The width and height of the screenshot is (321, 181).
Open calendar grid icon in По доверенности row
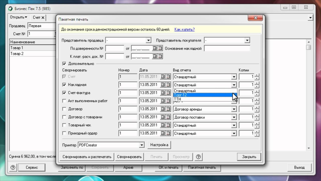coord(160,48)
